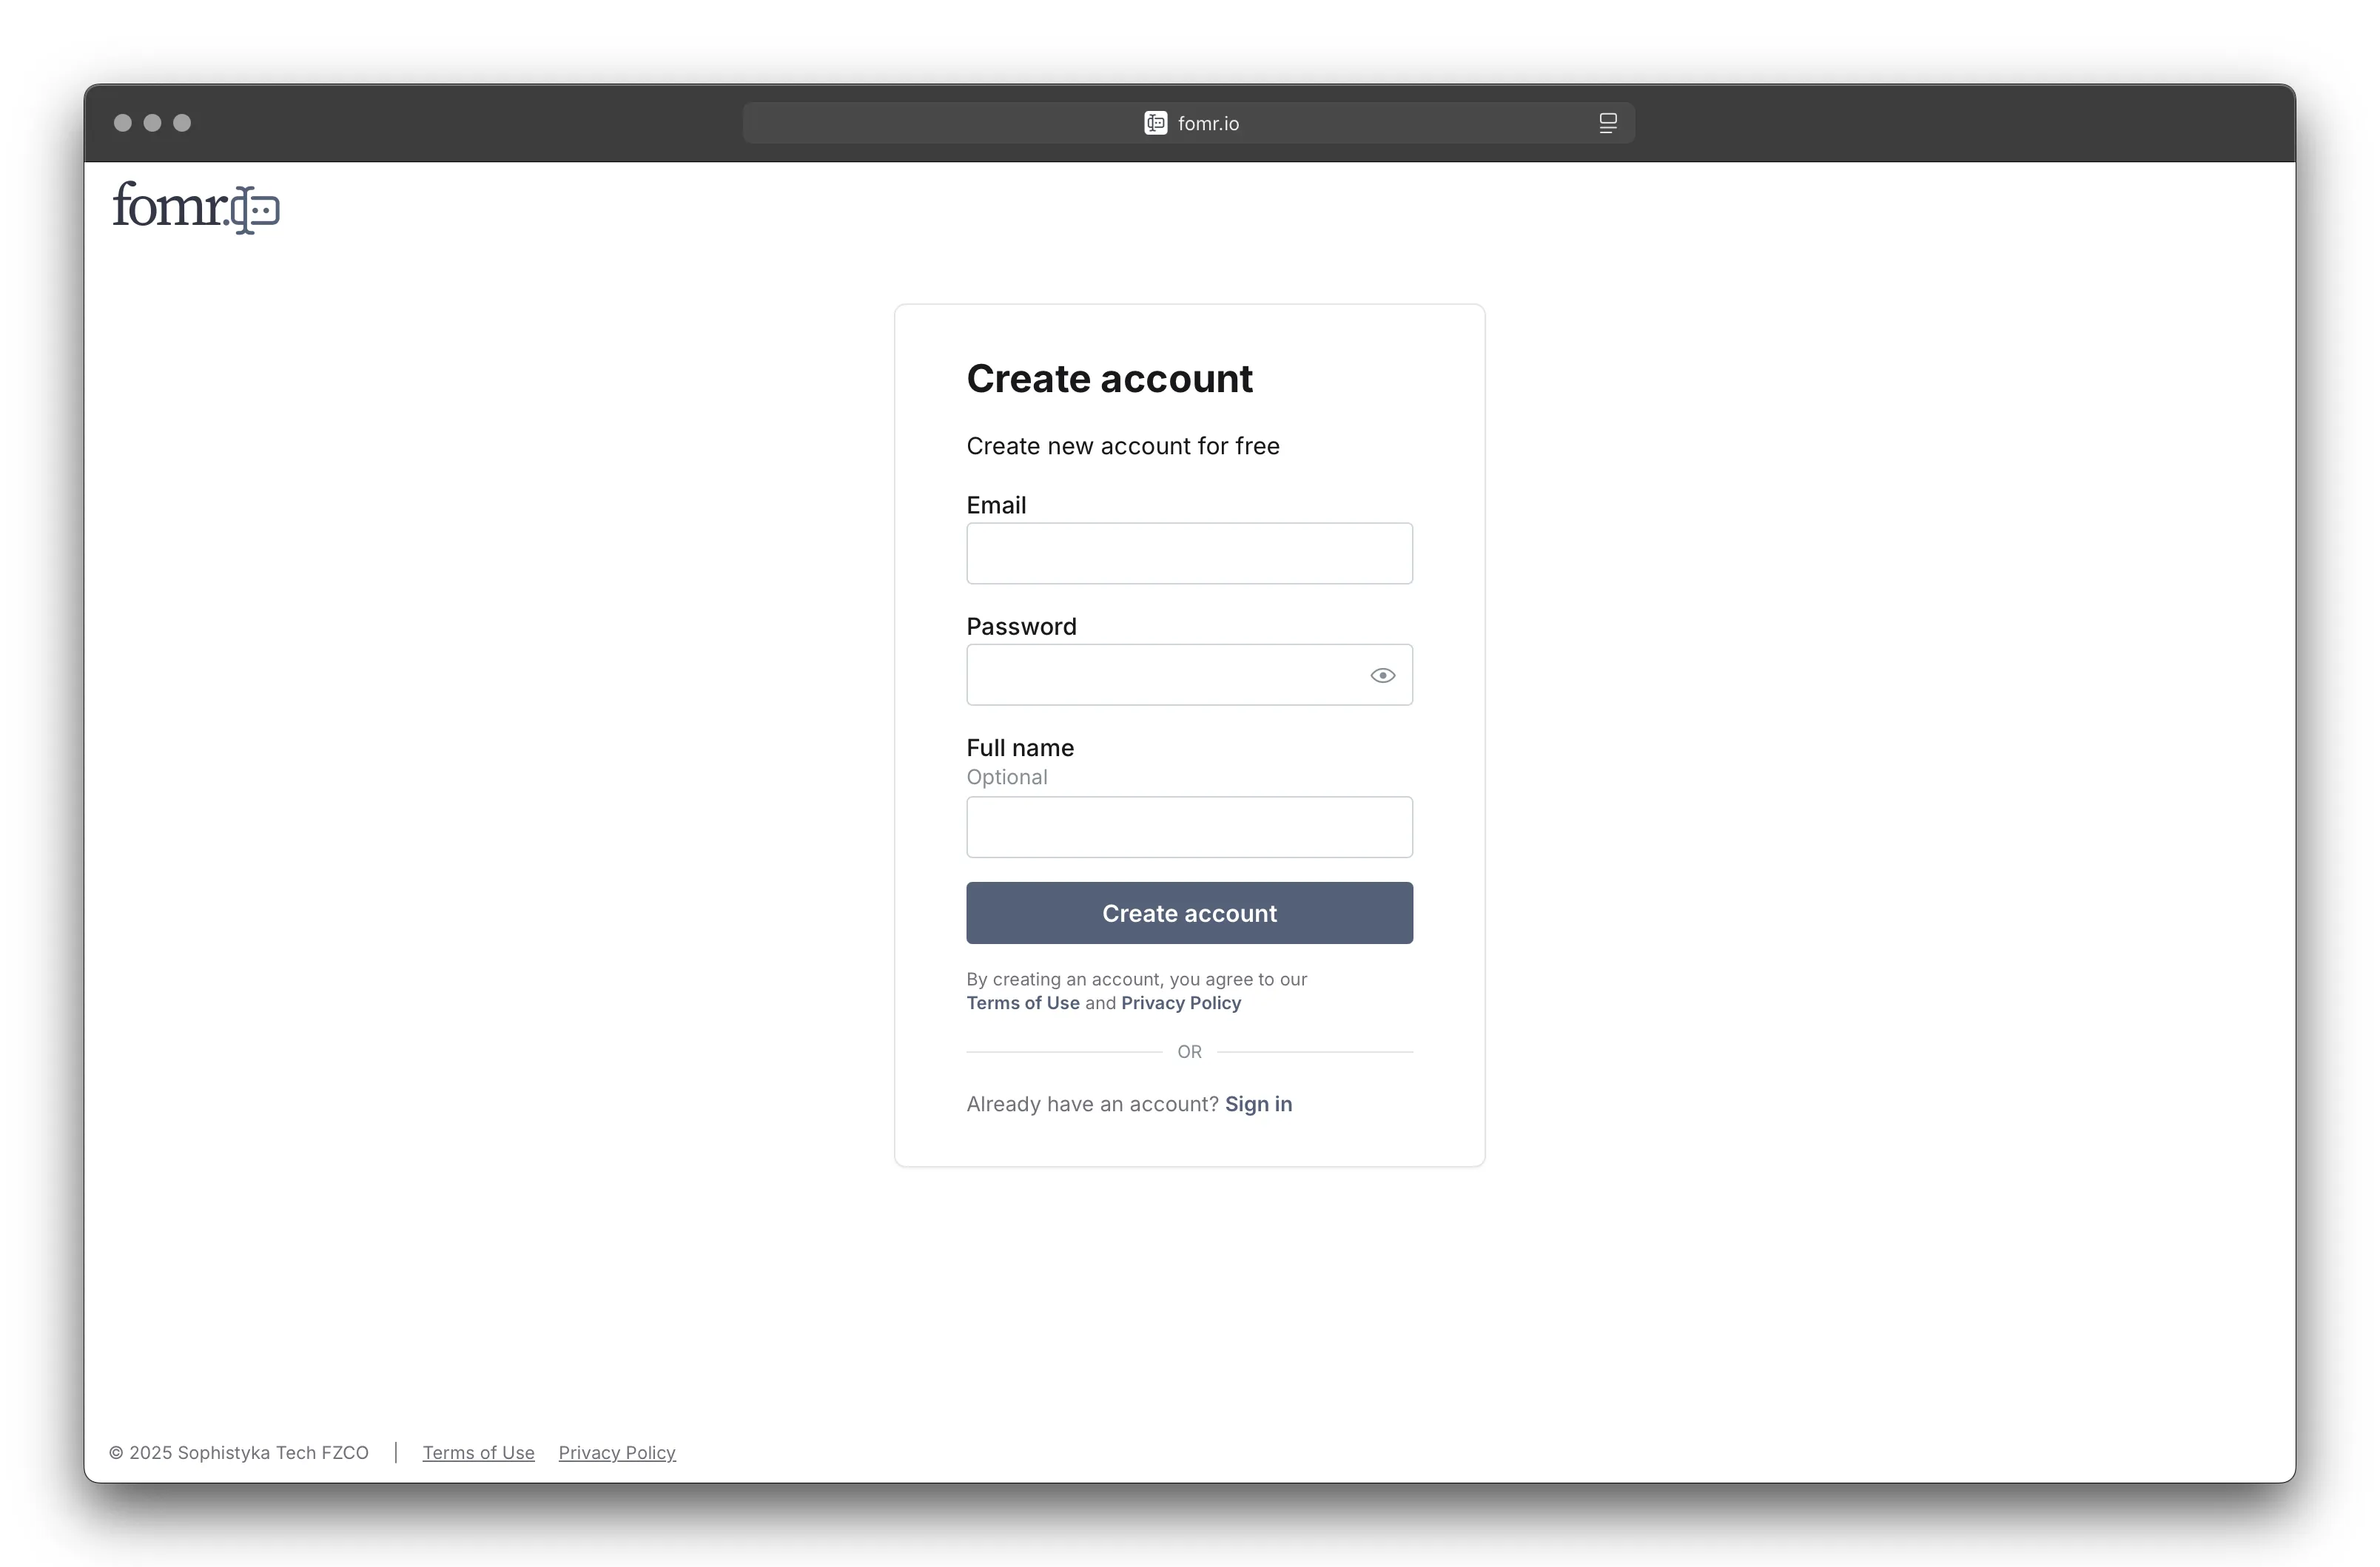
Task: Click the "Already have an account?" text
Action: (x=1092, y=1104)
